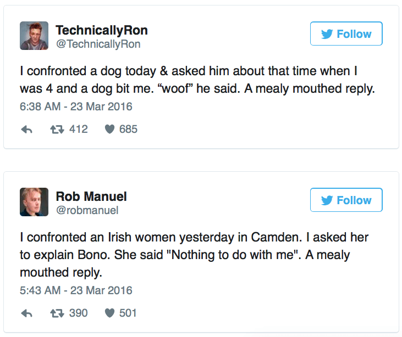The image size is (402, 337).
Task: Open the @robmanuel handle link
Action: click(x=87, y=210)
